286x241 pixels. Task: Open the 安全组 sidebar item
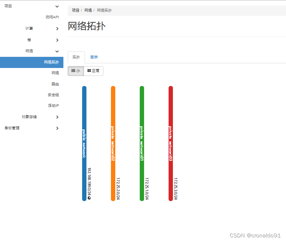53,95
